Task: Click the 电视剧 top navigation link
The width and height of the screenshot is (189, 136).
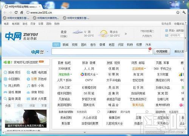Action: (15, 24)
